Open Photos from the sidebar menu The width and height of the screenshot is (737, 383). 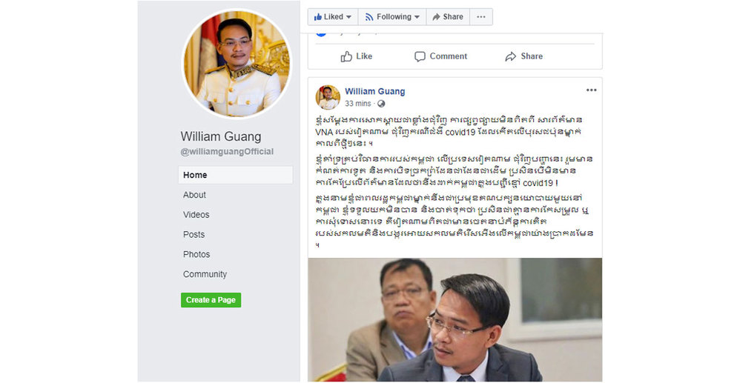point(196,254)
